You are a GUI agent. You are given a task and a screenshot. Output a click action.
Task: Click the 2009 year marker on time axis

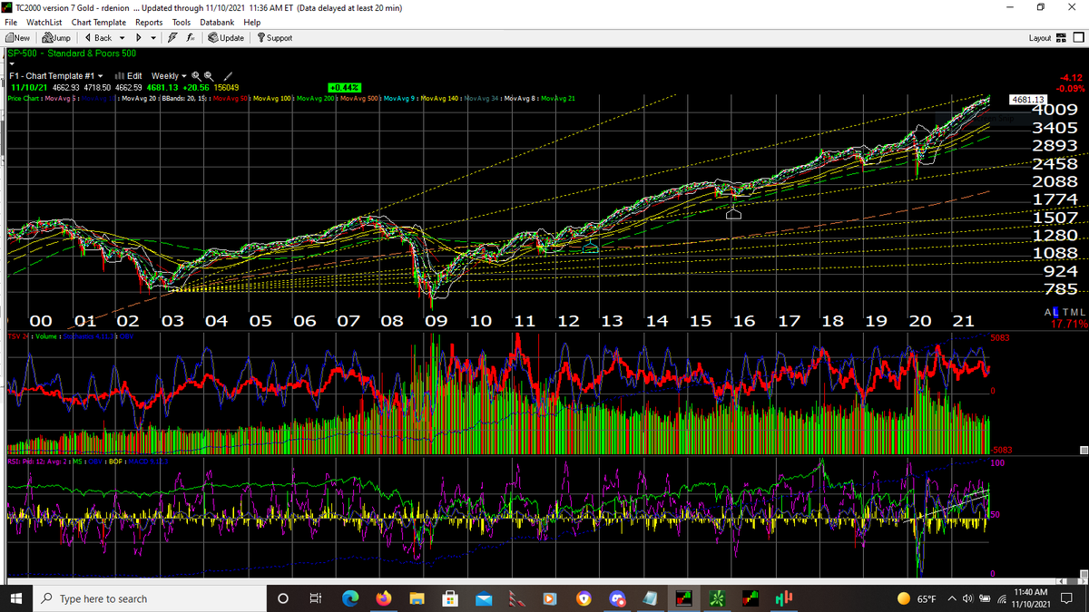[436, 320]
